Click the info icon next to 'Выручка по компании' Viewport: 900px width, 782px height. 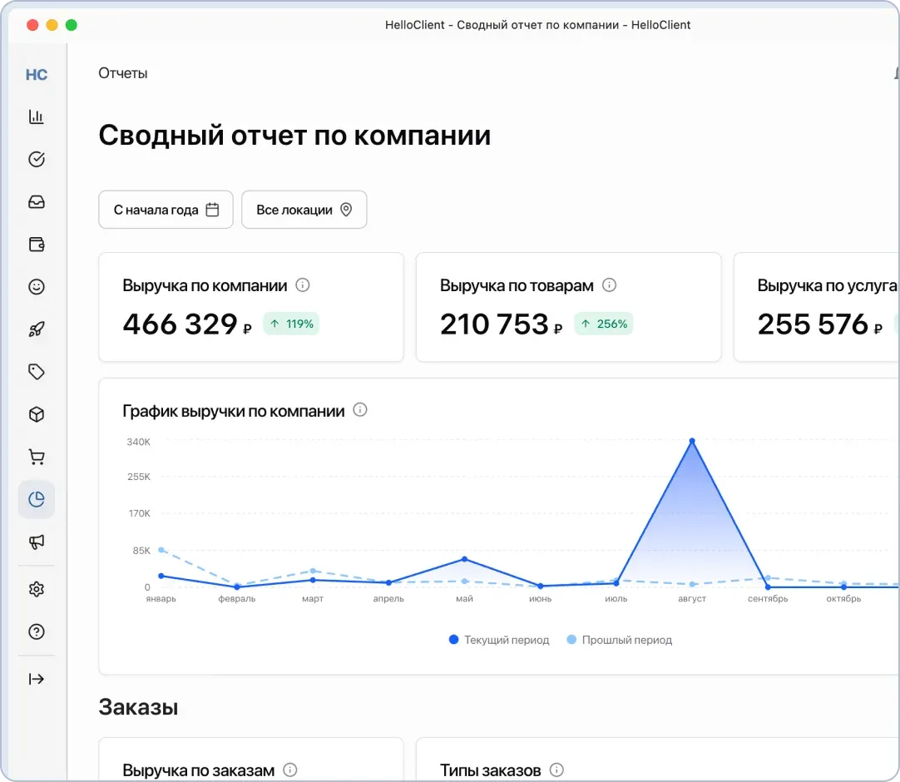(x=301, y=285)
